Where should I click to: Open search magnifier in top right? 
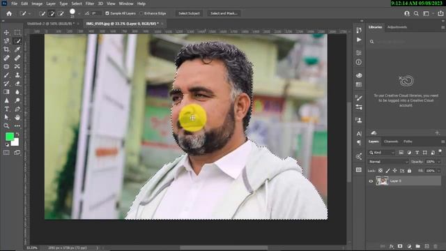pyautogui.click(x=416, y=13)
